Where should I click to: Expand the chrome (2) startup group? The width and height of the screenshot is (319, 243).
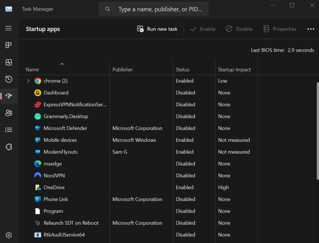28,81
